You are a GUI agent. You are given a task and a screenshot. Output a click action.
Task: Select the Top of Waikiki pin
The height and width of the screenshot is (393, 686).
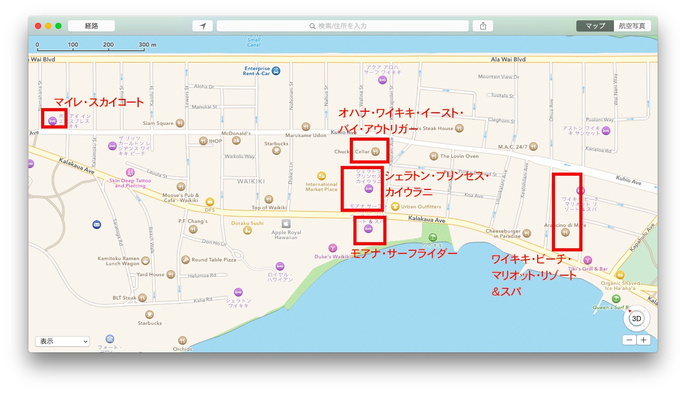click(x=269, y=199)
